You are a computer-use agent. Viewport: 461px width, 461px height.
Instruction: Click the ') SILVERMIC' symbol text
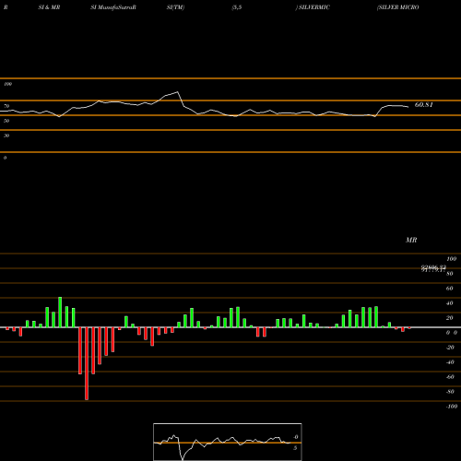coord(313,7)
